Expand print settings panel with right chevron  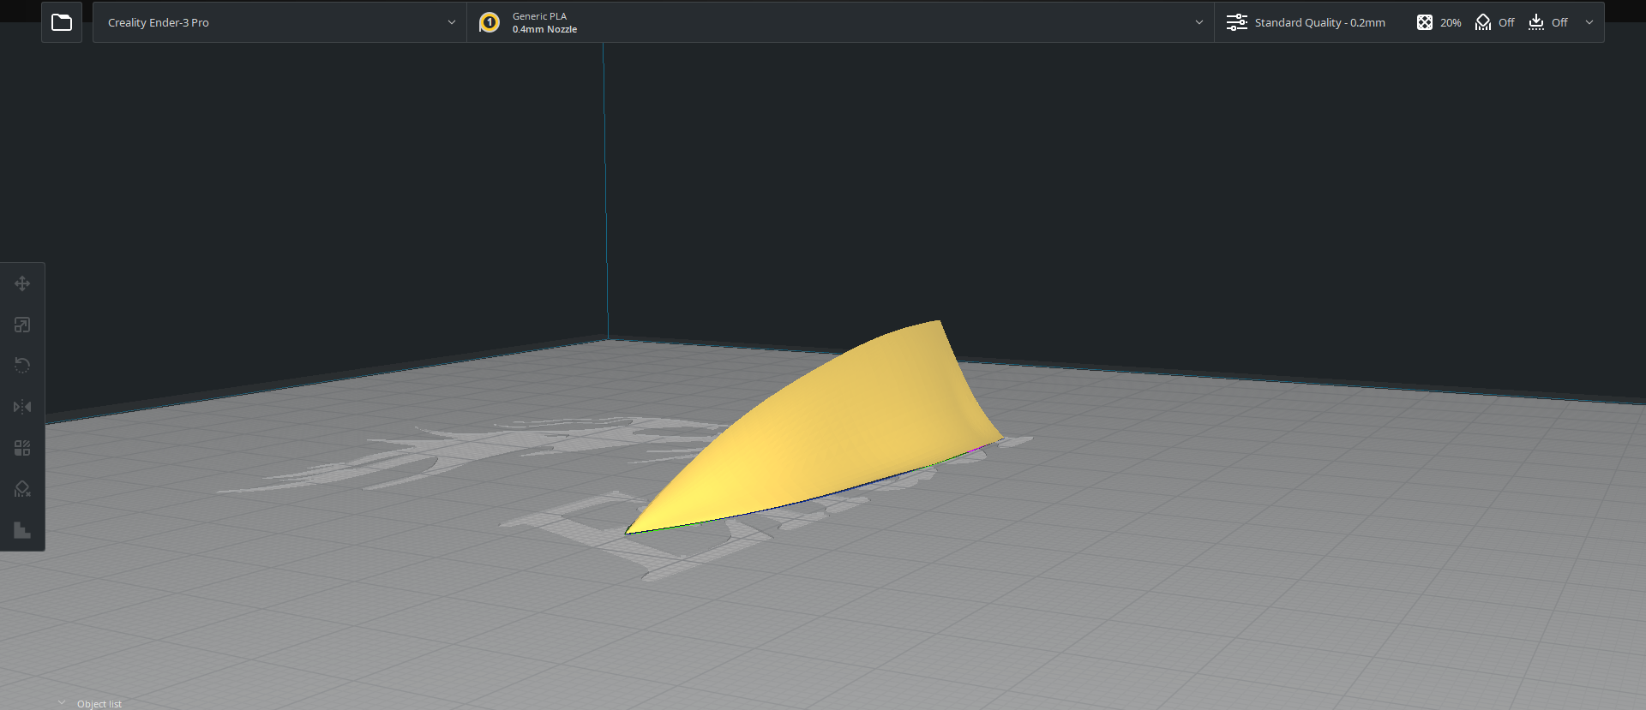click(x=1589, y=22)
